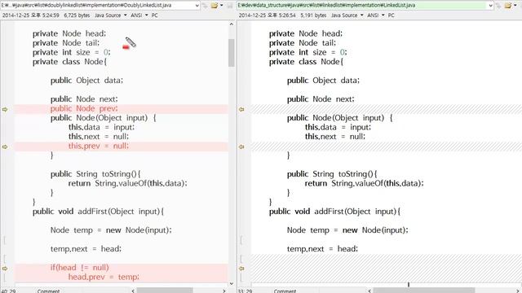Click right pane timestamp '2014-12-25 5:26:54'
The height and width of the screenshot is (293, 522).
pyautogui.click(x=268, y=15)
